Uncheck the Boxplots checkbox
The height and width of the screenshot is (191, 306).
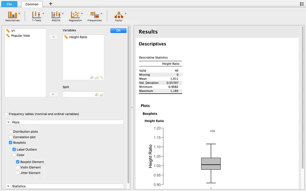pos(10,142)
